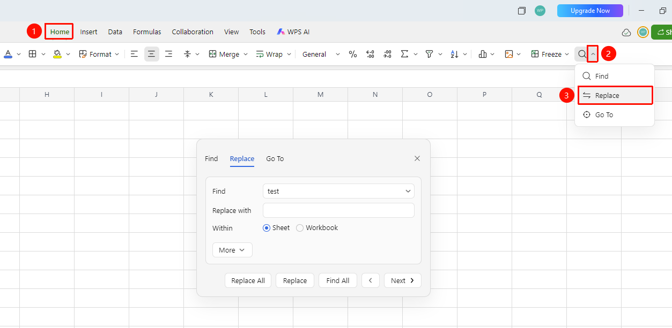Insert an AutoSum with the sigma icon
This screenshot has width=672, height=328.
(405, 54)
